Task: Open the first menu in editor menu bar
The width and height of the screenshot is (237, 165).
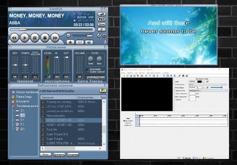Action: 123,73
